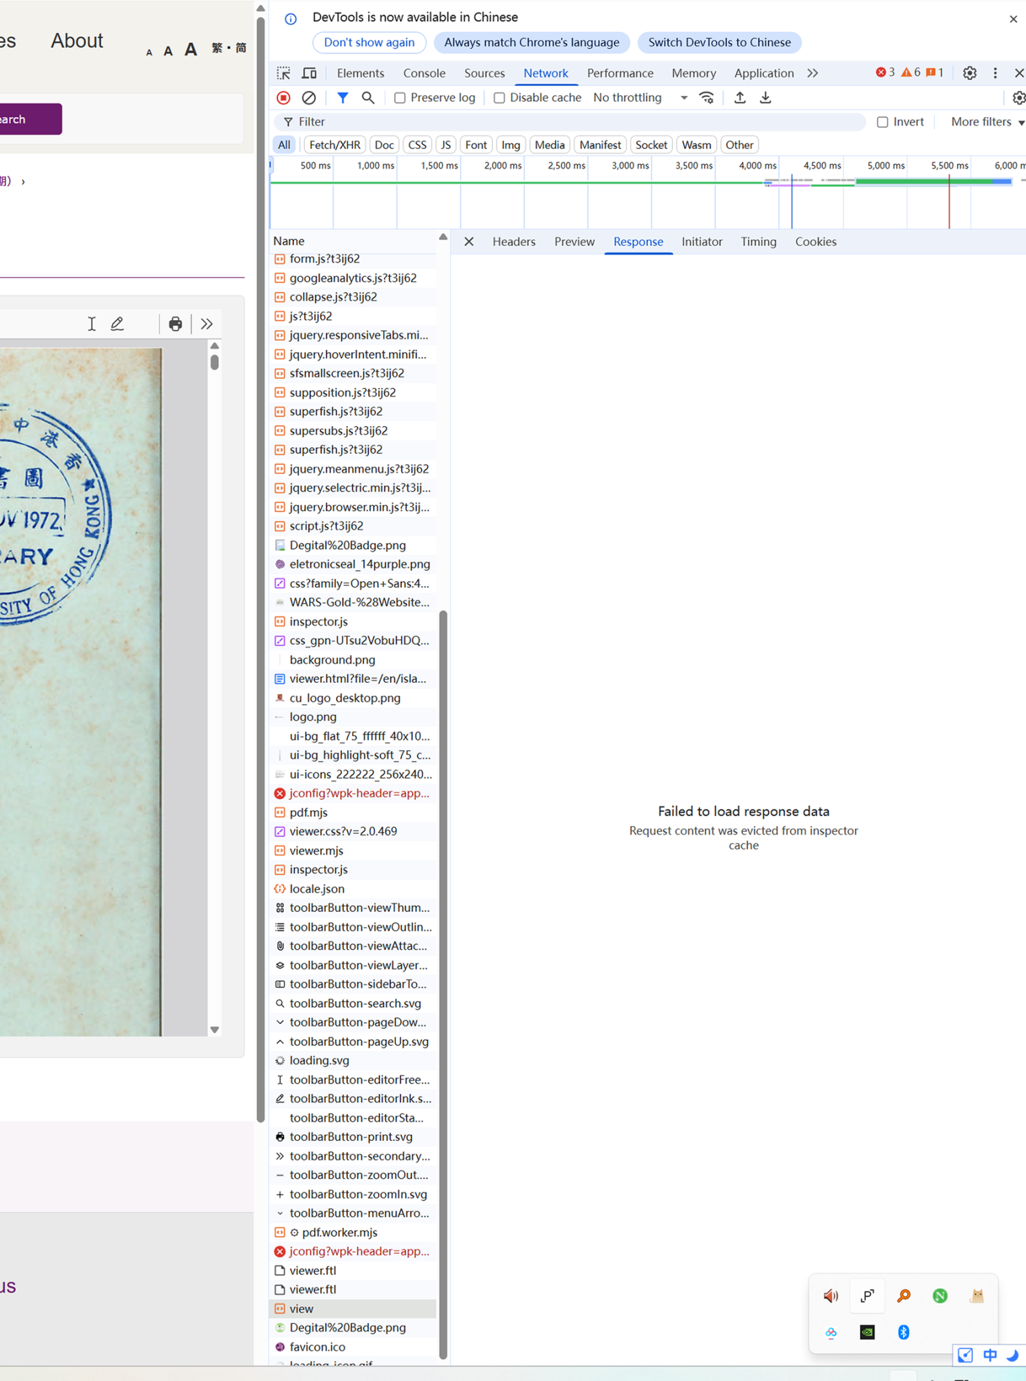Open the Headers tab
The height and width of the screenshot is (1381, 1026).
coord(514,242)
